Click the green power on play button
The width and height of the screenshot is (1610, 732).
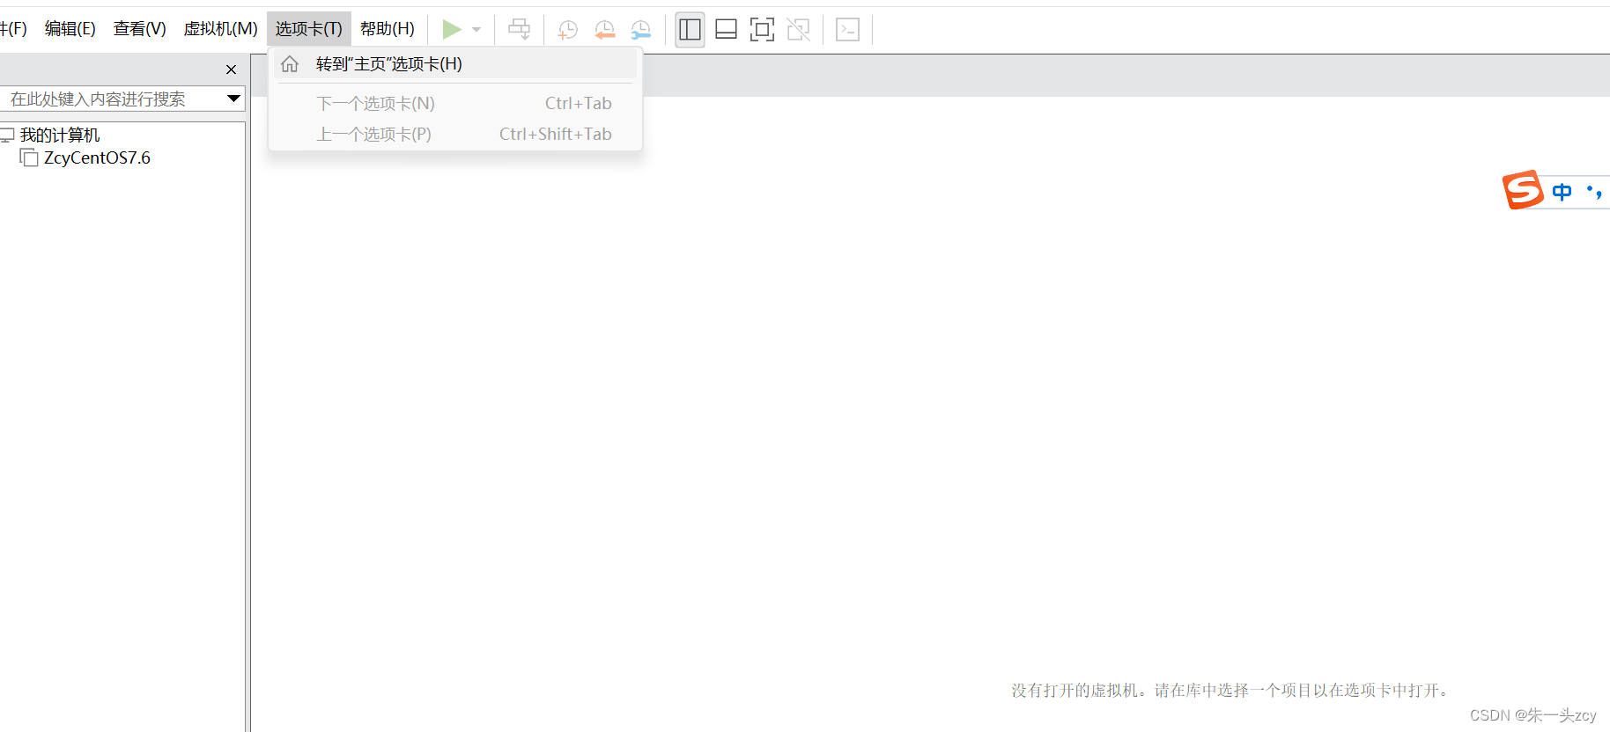451,29
